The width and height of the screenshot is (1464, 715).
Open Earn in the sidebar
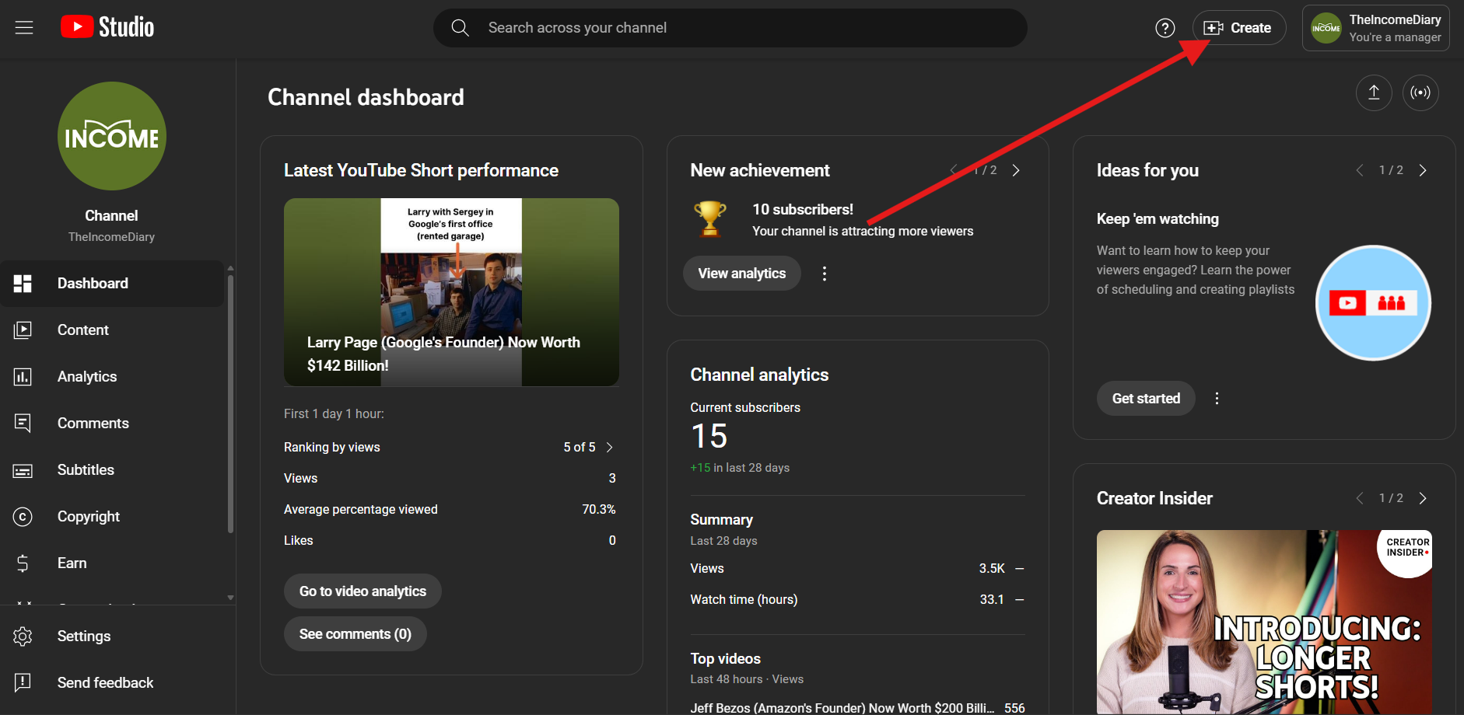[112, 563]
